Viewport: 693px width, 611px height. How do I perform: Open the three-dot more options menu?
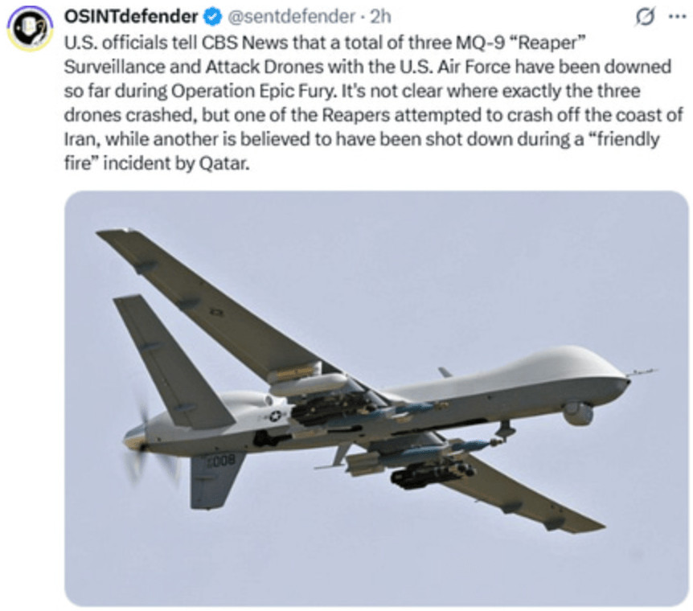coord(677,17)
